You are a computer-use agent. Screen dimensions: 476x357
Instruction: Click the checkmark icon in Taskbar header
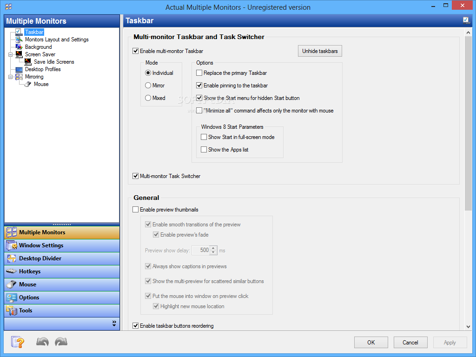[466, 20]
